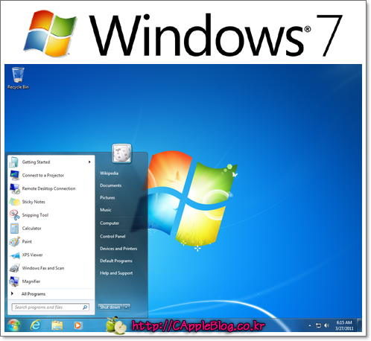Open Music from Start menu
This screenshot has height=341, width=371.
pos(106,210)
